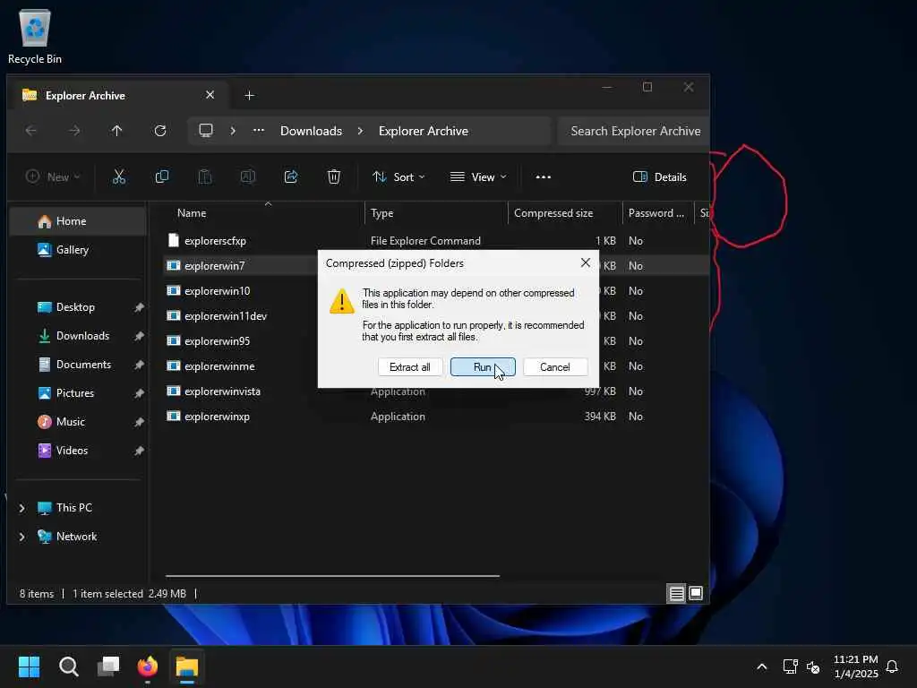The width and height of the screenshot is (917, 688).
Task: Select the explorerscfxp file
Action: (215, 240)
